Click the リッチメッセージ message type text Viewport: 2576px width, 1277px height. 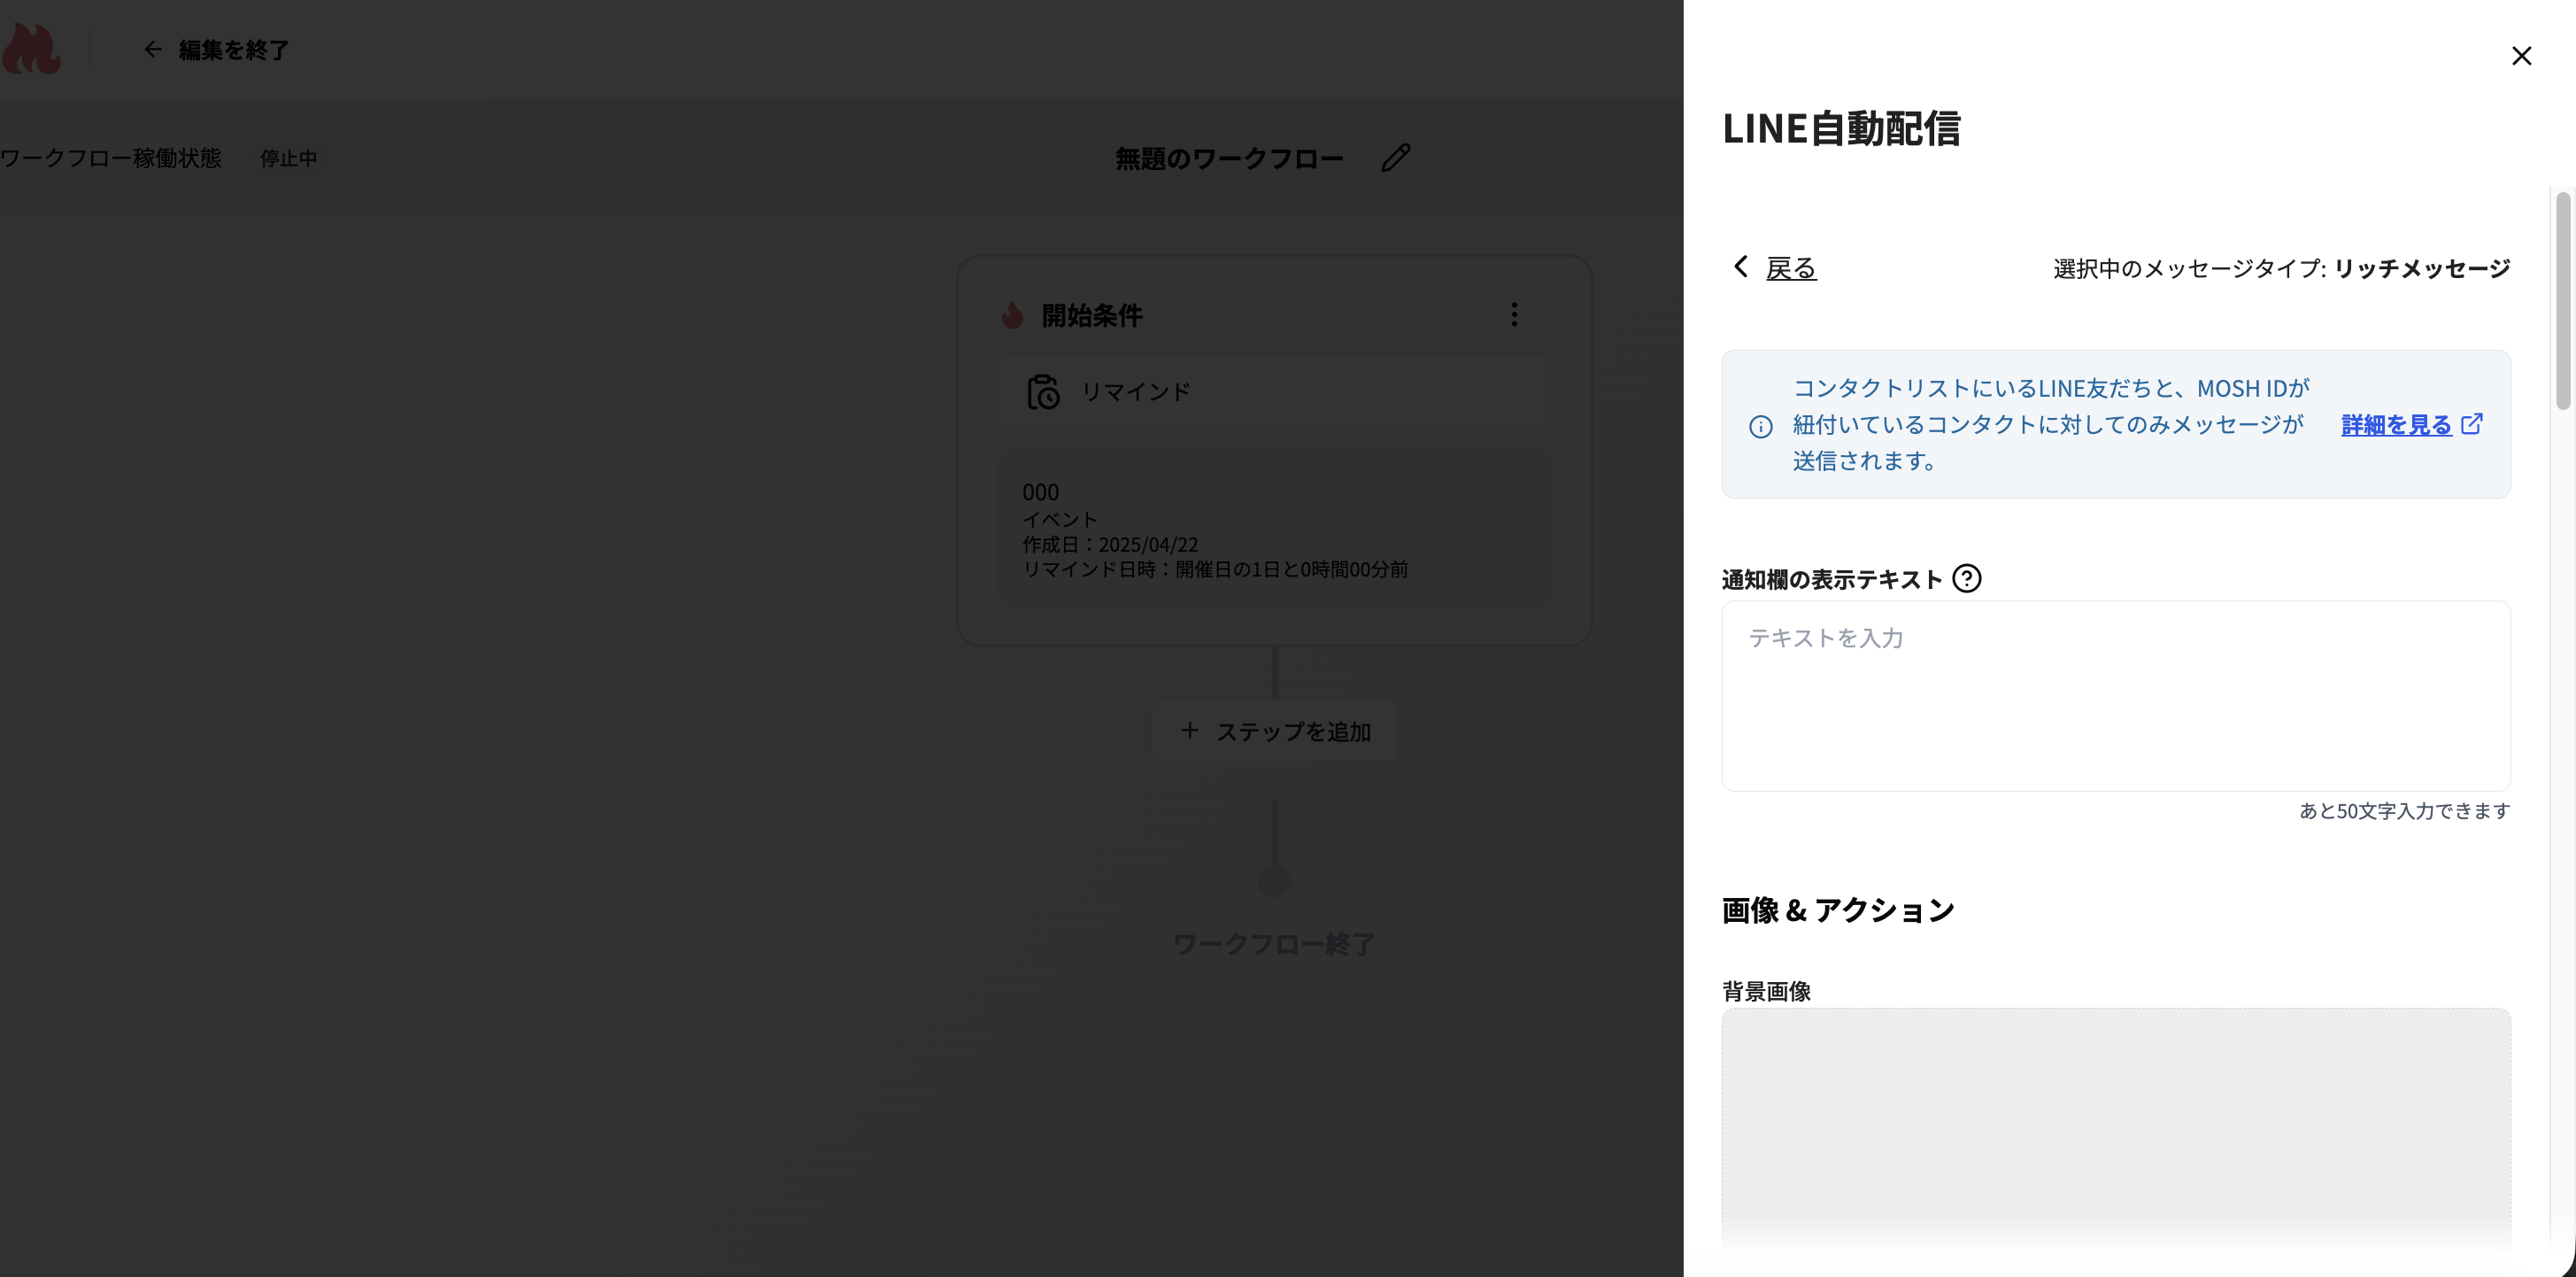click(2421, 268)
